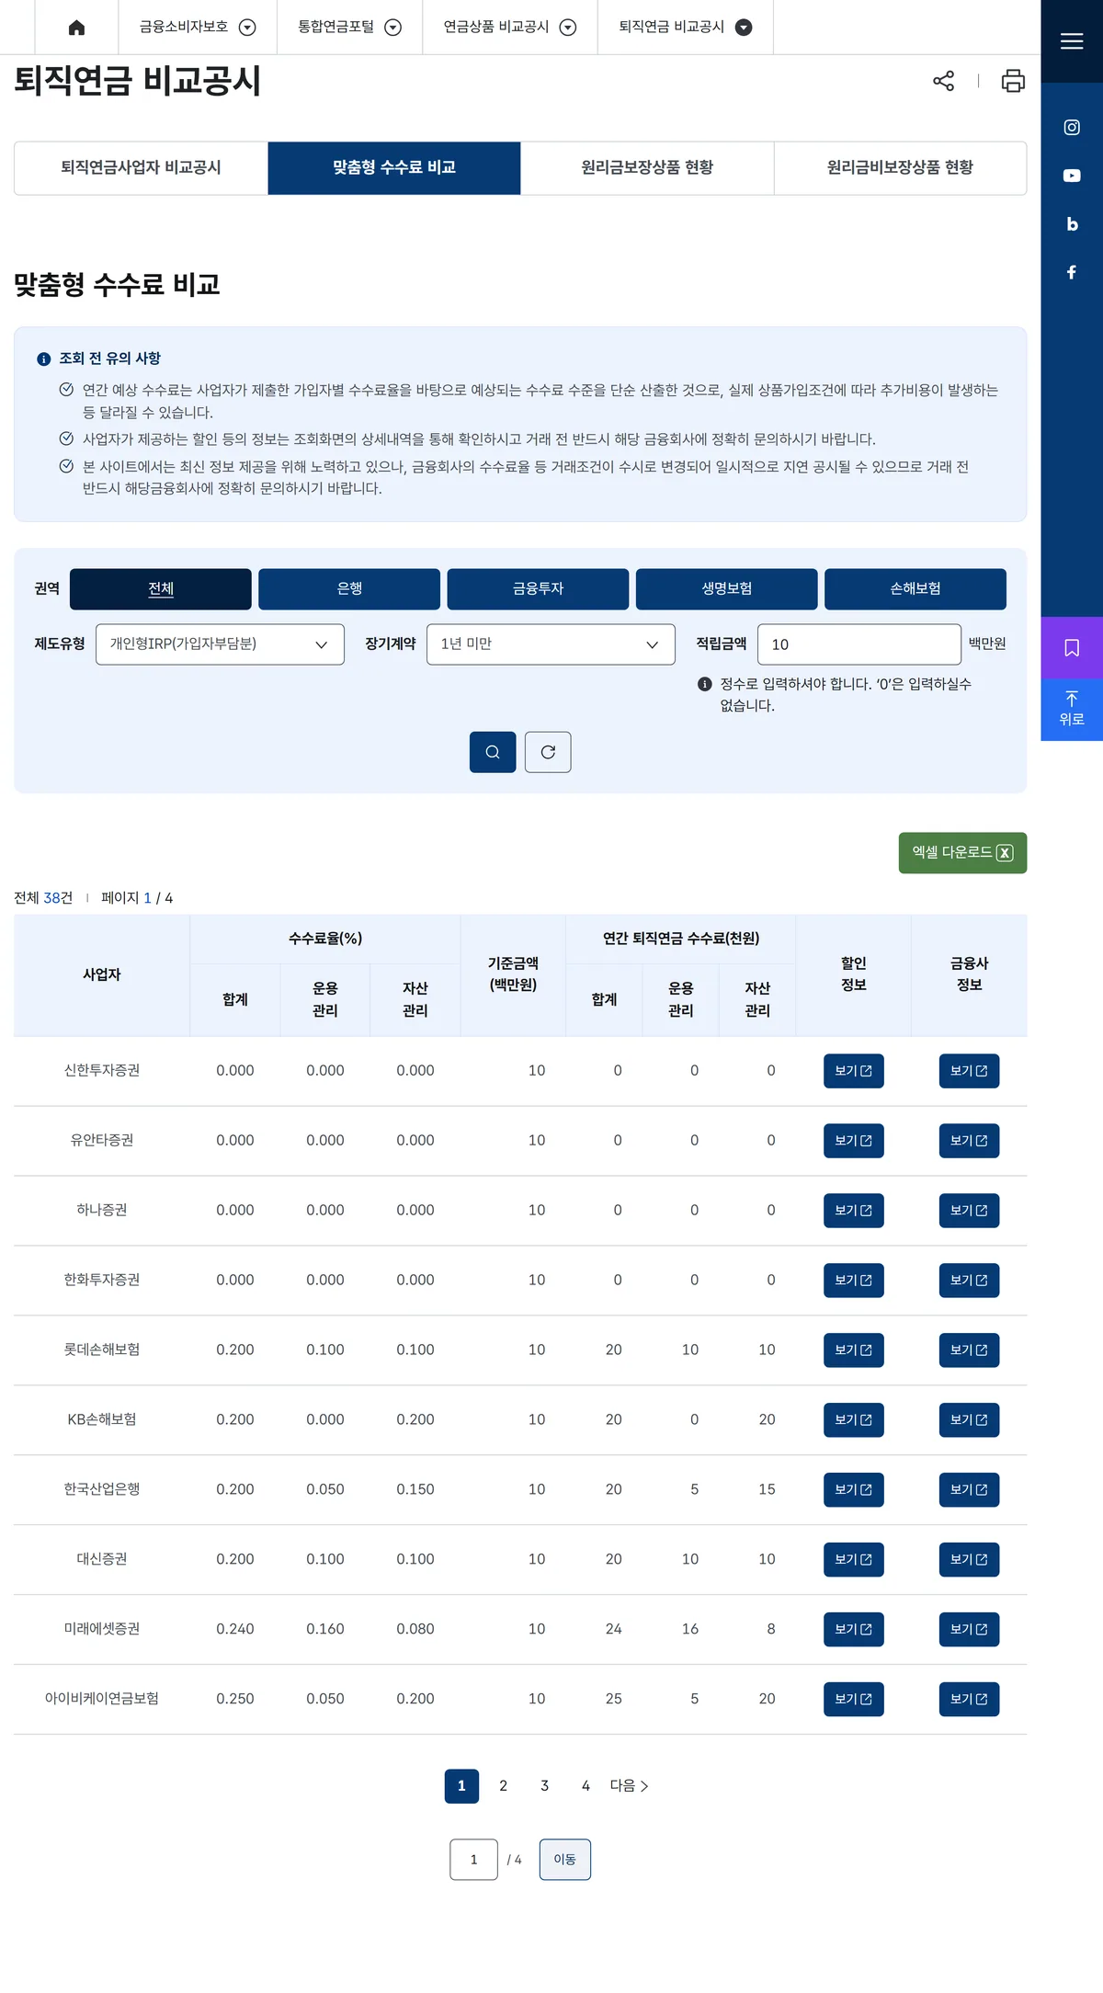View 금융사정보 for 롯데손해보험
The width and height of the screenshot is (1103, 1993).
[x=969, y=1350]
